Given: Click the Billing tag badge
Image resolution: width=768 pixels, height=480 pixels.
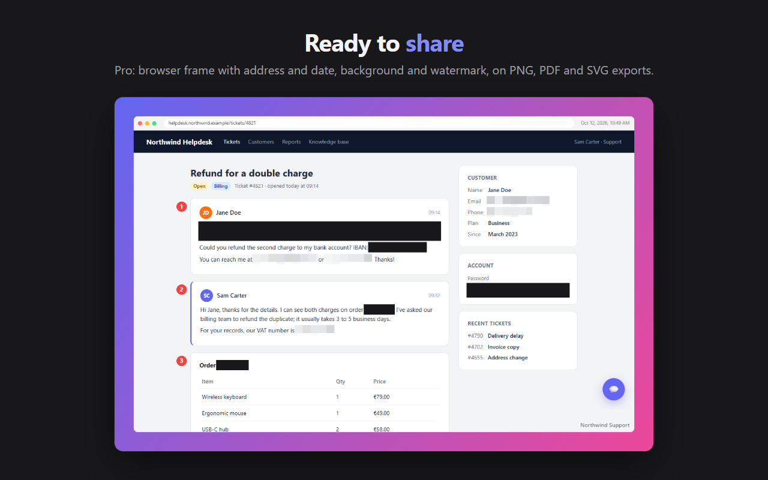Looking at the screenshot, I should (x=221, y=186).
